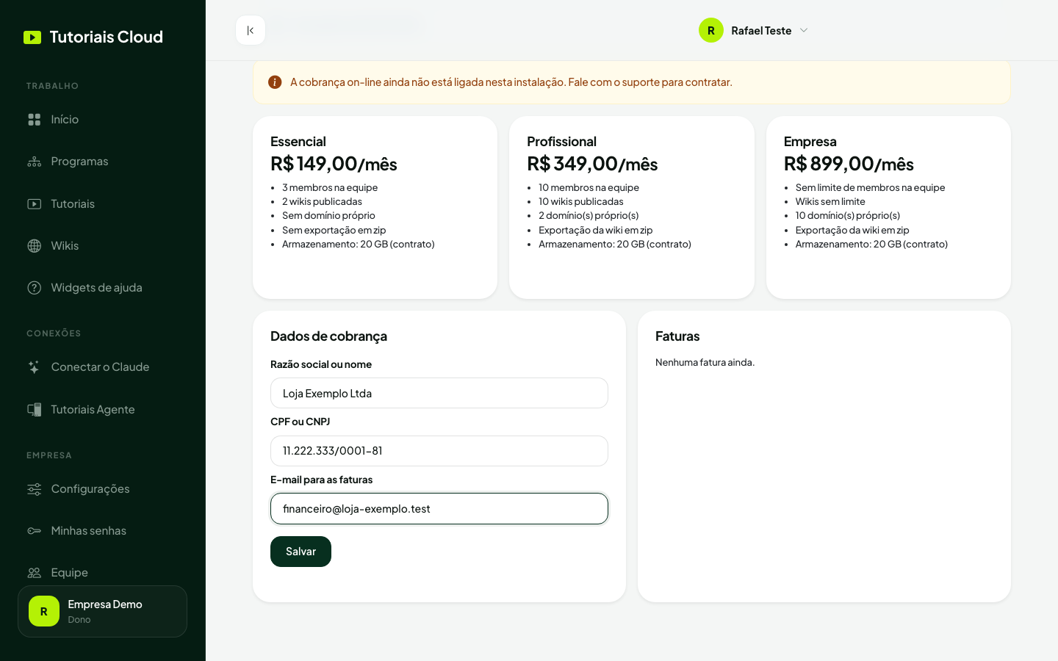The width and height of the screenshot is (1058, 661).
Task: Focus the CPF ou CNPJ field
Action: pos(439,451)
